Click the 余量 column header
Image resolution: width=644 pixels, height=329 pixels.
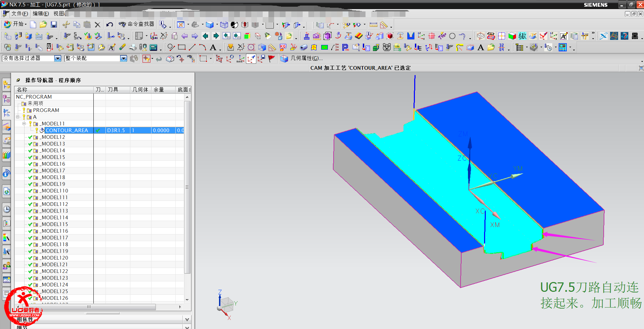tap(163, 90)
